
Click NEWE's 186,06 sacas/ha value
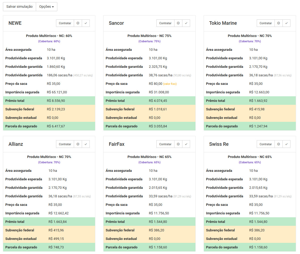[59, 75]
